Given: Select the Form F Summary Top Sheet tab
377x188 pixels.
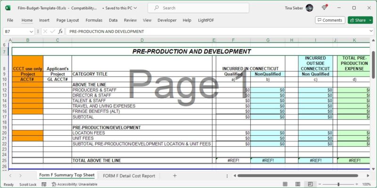Looking at the screenshot, I should 67,175.
